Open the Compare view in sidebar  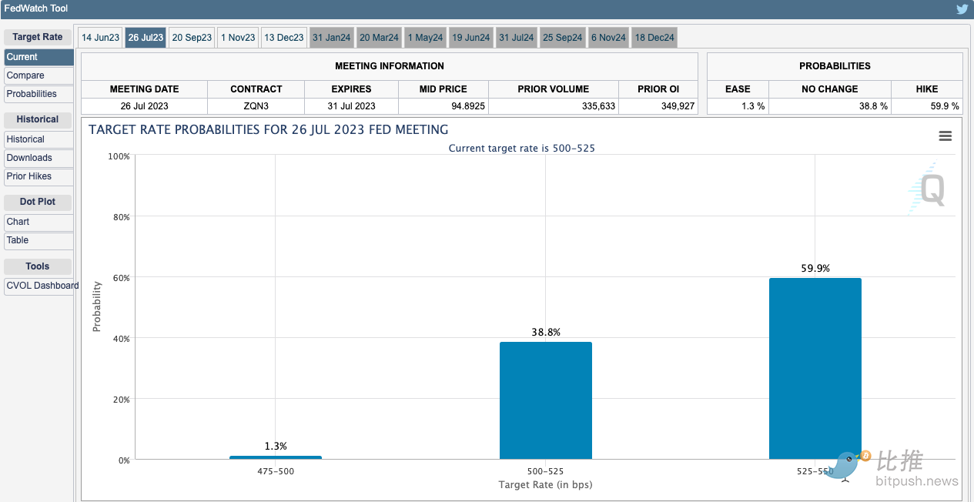pos(38,75)
